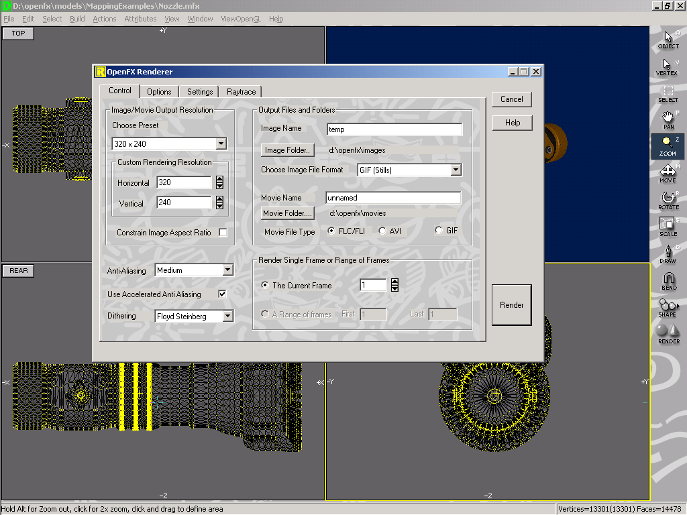Open the Actions menu
The width and height of the screenshot is (687, 515).
point(104,19)
